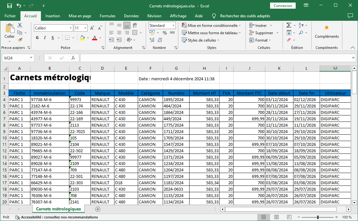
Task: Click the Clear eraser icon
Action: (x=289, y=40)
